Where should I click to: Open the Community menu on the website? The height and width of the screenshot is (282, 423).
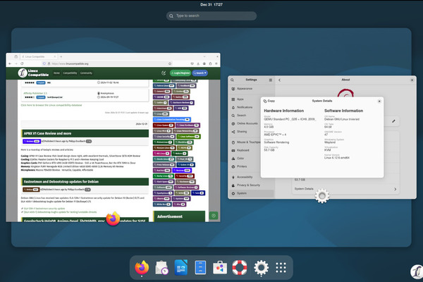(x=86, y=73)
